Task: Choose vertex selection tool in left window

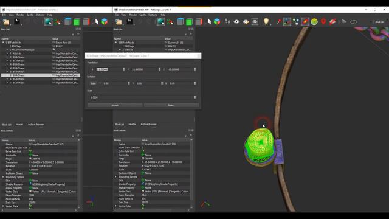Action: point(58,22)
